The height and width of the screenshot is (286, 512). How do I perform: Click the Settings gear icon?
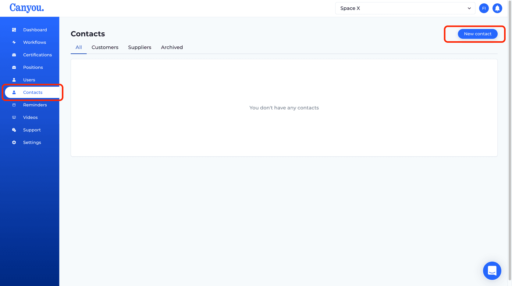click(14, 142)
